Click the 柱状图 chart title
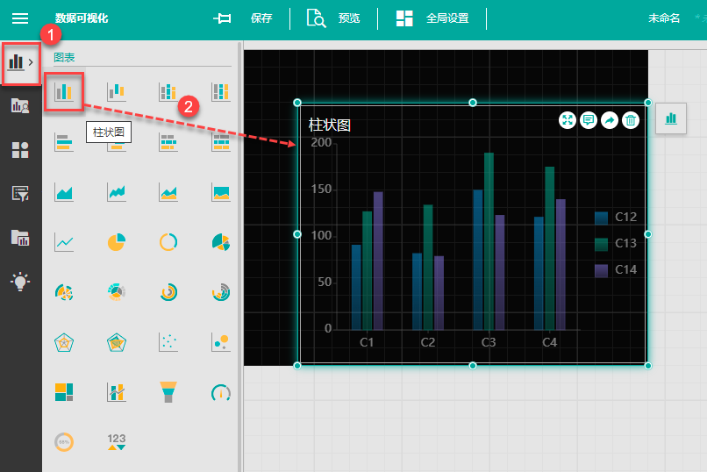 (329, 125)
